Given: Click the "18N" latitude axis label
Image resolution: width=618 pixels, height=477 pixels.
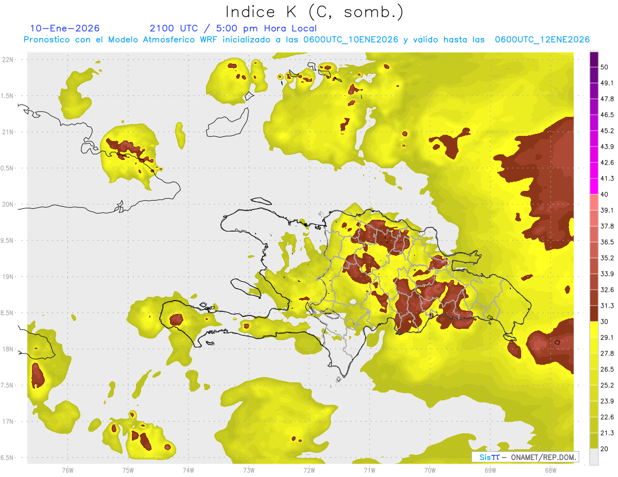Looking at the screenshot, I should tap(8, 349).
